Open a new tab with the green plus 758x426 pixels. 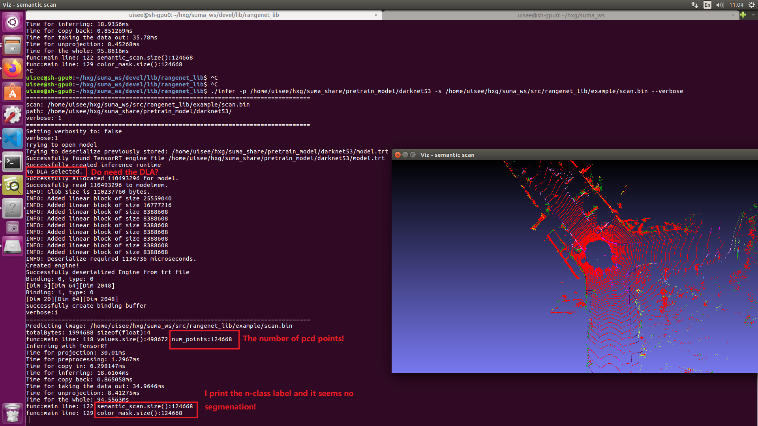pyautogui.click(x=744, y=15)
